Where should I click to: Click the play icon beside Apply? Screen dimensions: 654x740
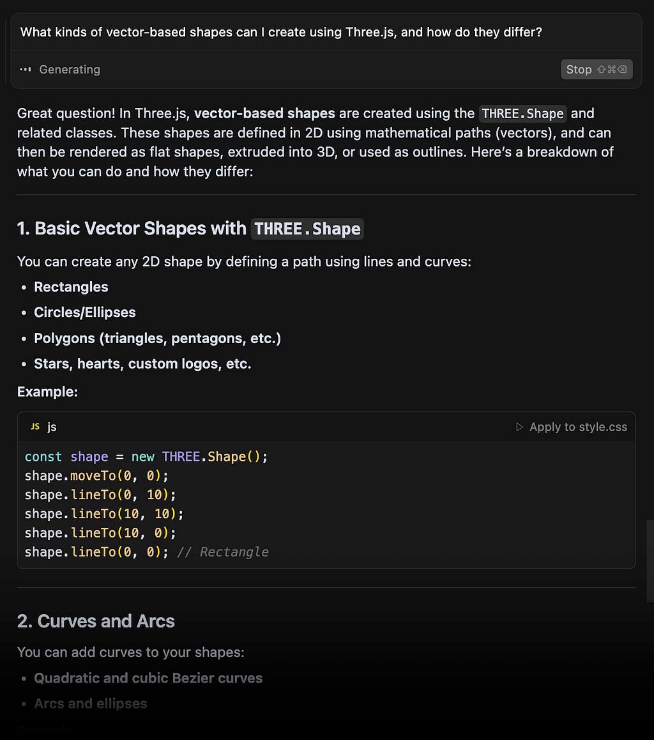pyautogui.click(x=519, y=427)
